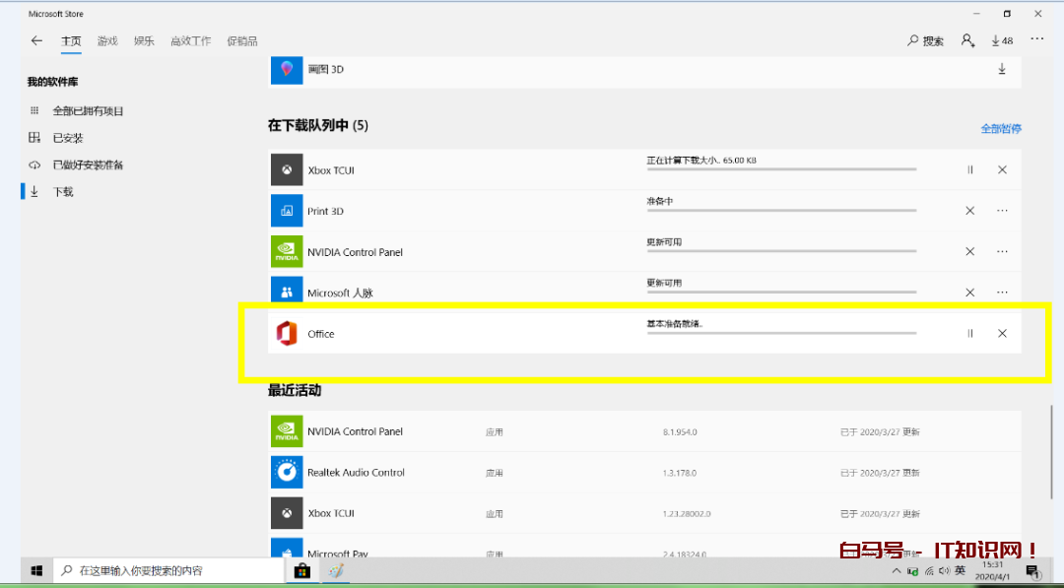
Task: Click the back arrow in Store header
Action: click(x=36, y=40)
